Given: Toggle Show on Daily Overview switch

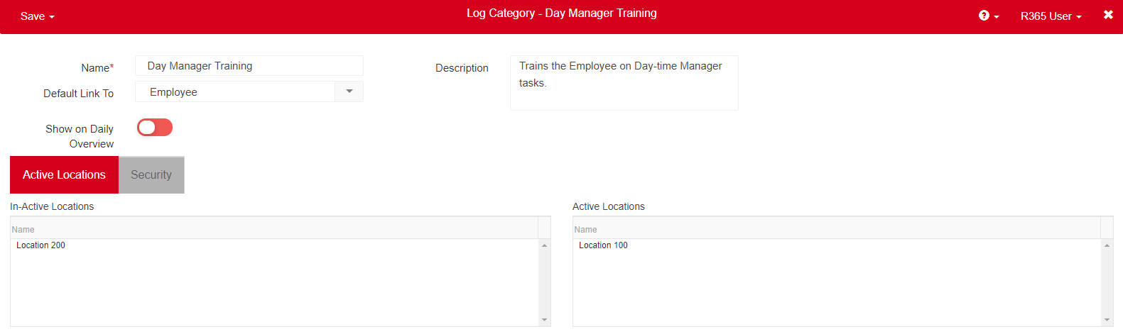Looking at the screenshot, I should [155, 128].
